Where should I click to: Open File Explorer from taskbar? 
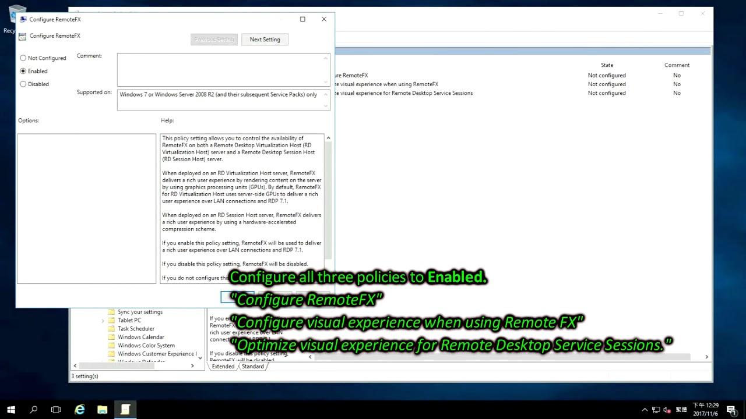(102, 410)
